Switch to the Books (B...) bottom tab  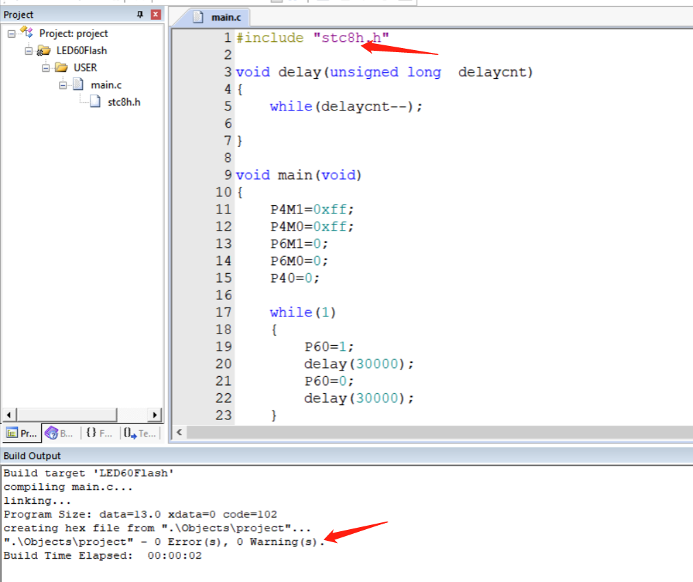(60, 433)
